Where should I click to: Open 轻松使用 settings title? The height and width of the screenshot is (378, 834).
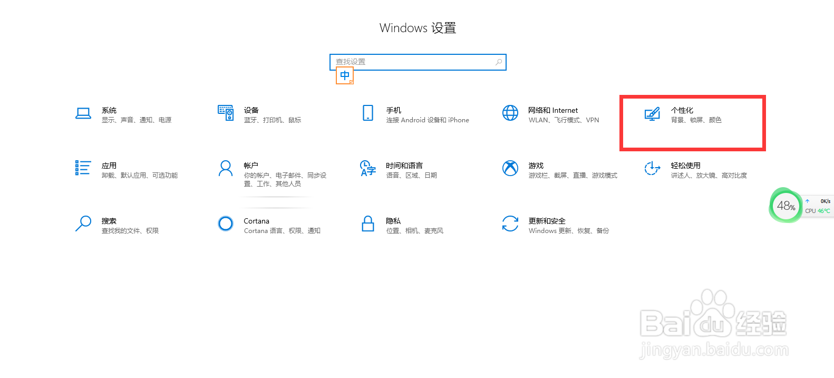coord(686,166)
